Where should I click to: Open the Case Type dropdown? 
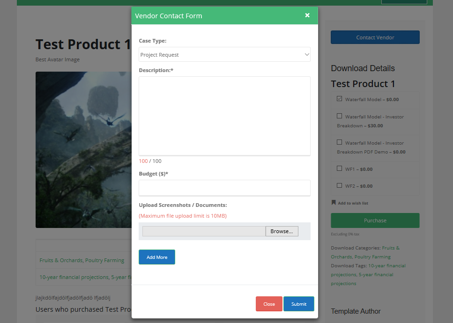[224, 55]
